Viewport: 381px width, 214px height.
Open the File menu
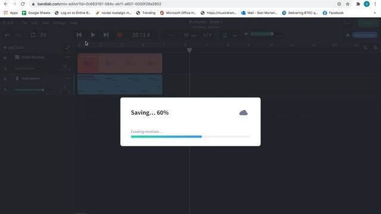tap(24, 23)
